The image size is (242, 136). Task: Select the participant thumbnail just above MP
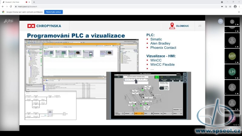coord(232,40)
